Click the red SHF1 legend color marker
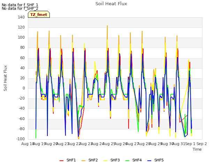 [x=61, y=161]
